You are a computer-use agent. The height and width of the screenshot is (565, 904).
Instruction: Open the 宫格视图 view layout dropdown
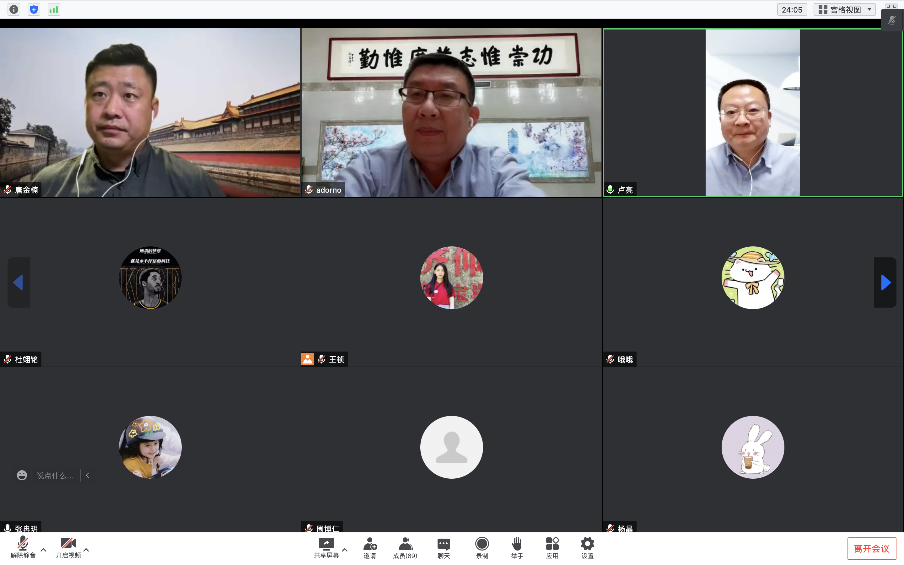click(845, 9)
